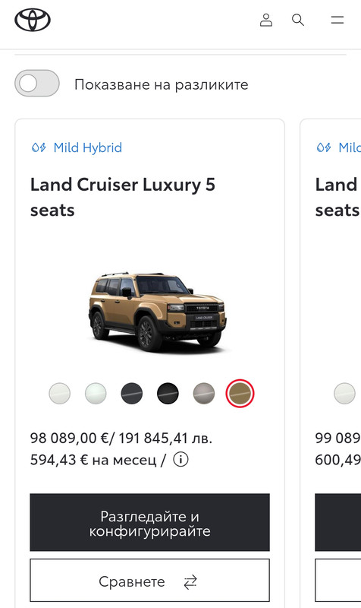Click the compare arrows icon
Screen dimensions: 361x608
point(190,581)
